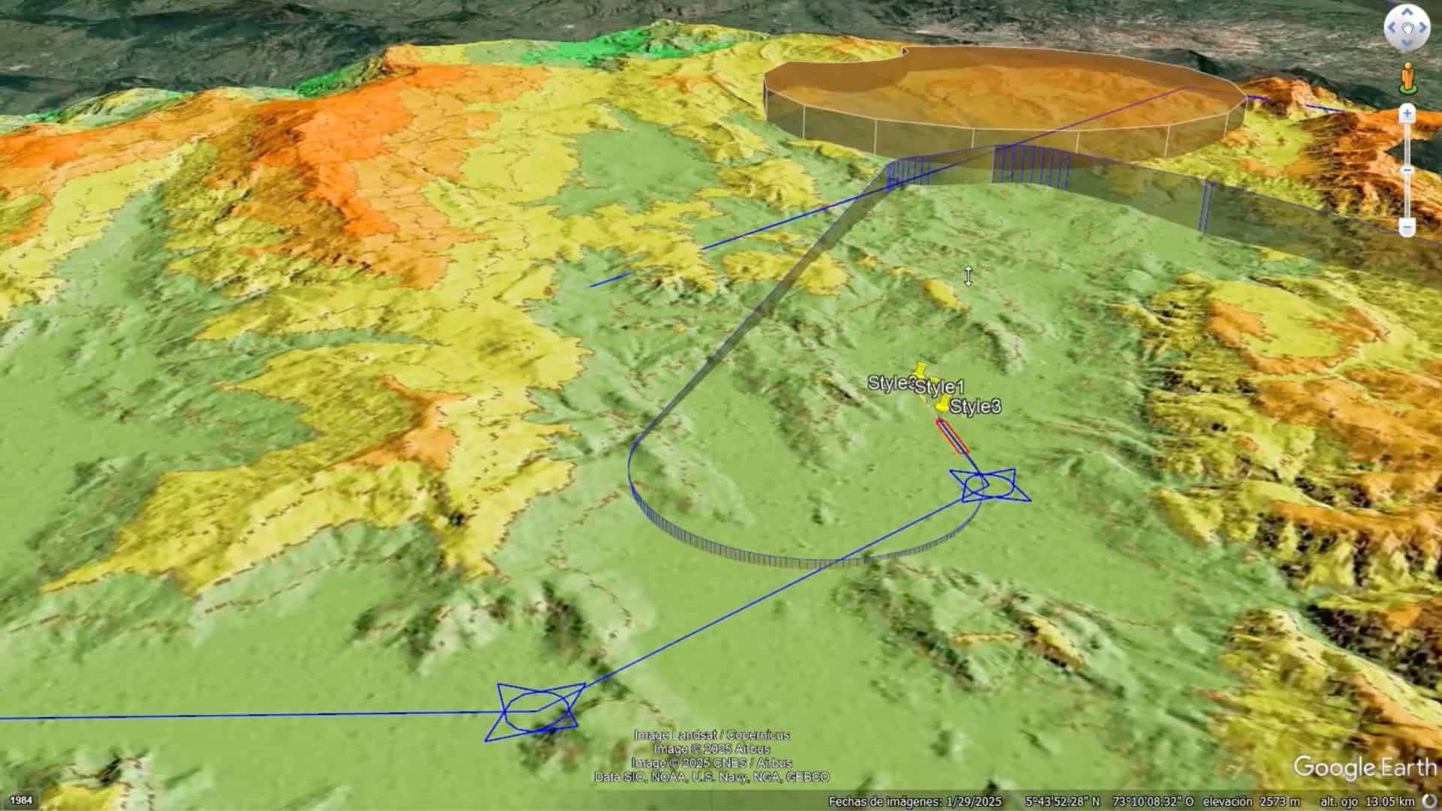1442x811 pixels.
Task: Click the zoom out minus icon
Action: (1405, 225)
